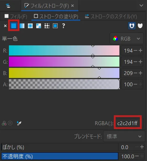This screenshot has width=147, height=161.
Task: Decrease the A value with minus
Action: coord(135,85)
